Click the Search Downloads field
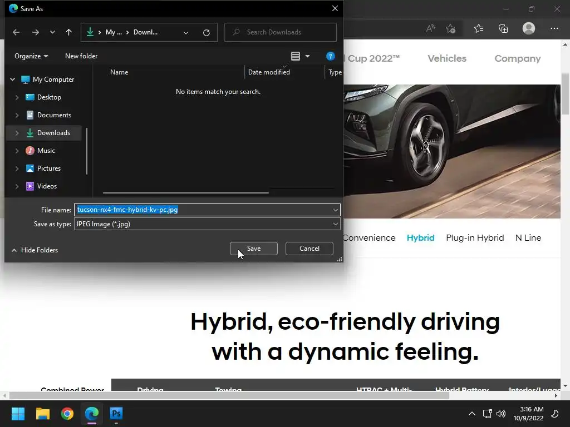The image size is (570, 427). [x=281, y=32]
